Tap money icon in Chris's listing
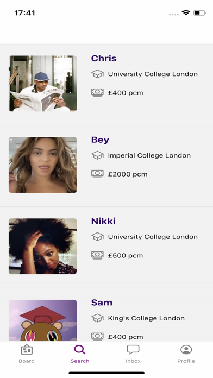The height and width of the screenshot is (378, 213). click(97, 92)
